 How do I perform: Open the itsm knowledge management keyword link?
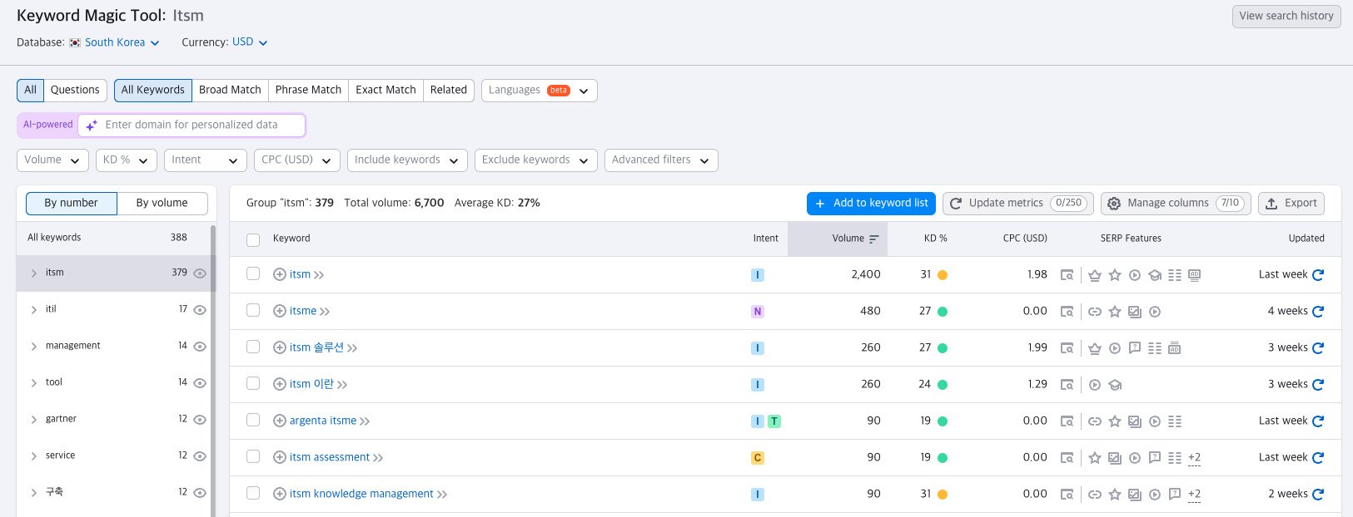pos(361,494)
